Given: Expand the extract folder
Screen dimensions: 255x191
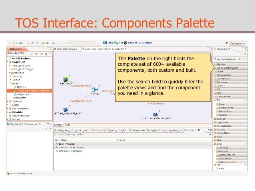Looking at the screenshot, I should [11, 76].
